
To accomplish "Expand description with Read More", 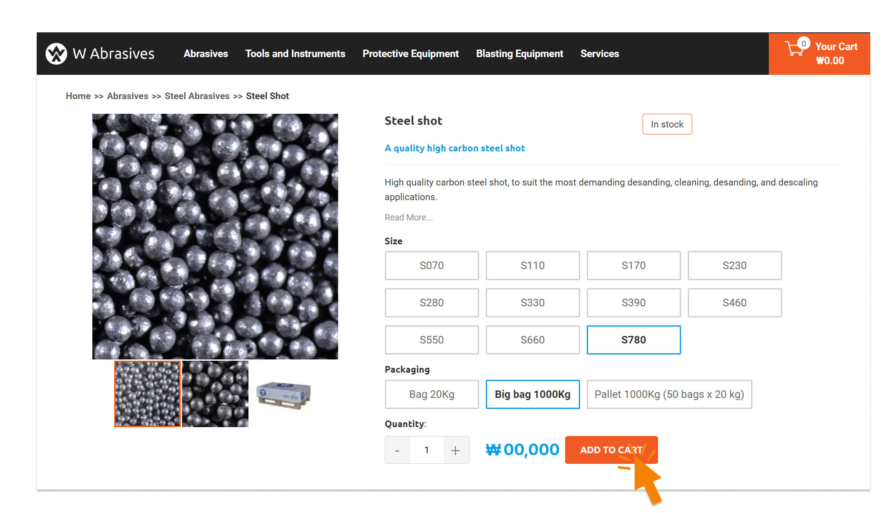I will pyautogui.click(x=408, y=217).
